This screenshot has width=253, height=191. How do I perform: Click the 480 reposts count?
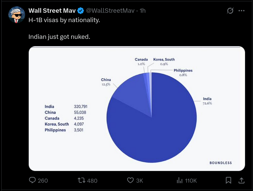pyautogui.click(x=92, y=181)
